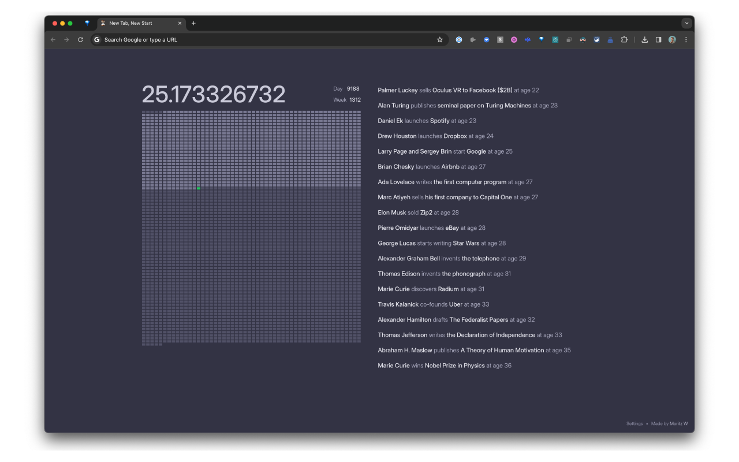Image resolution: width=739 pixels, height=462 pixels.
Task: Open the gray dollar-sign extension icon
Action: [x=500, y=40]
